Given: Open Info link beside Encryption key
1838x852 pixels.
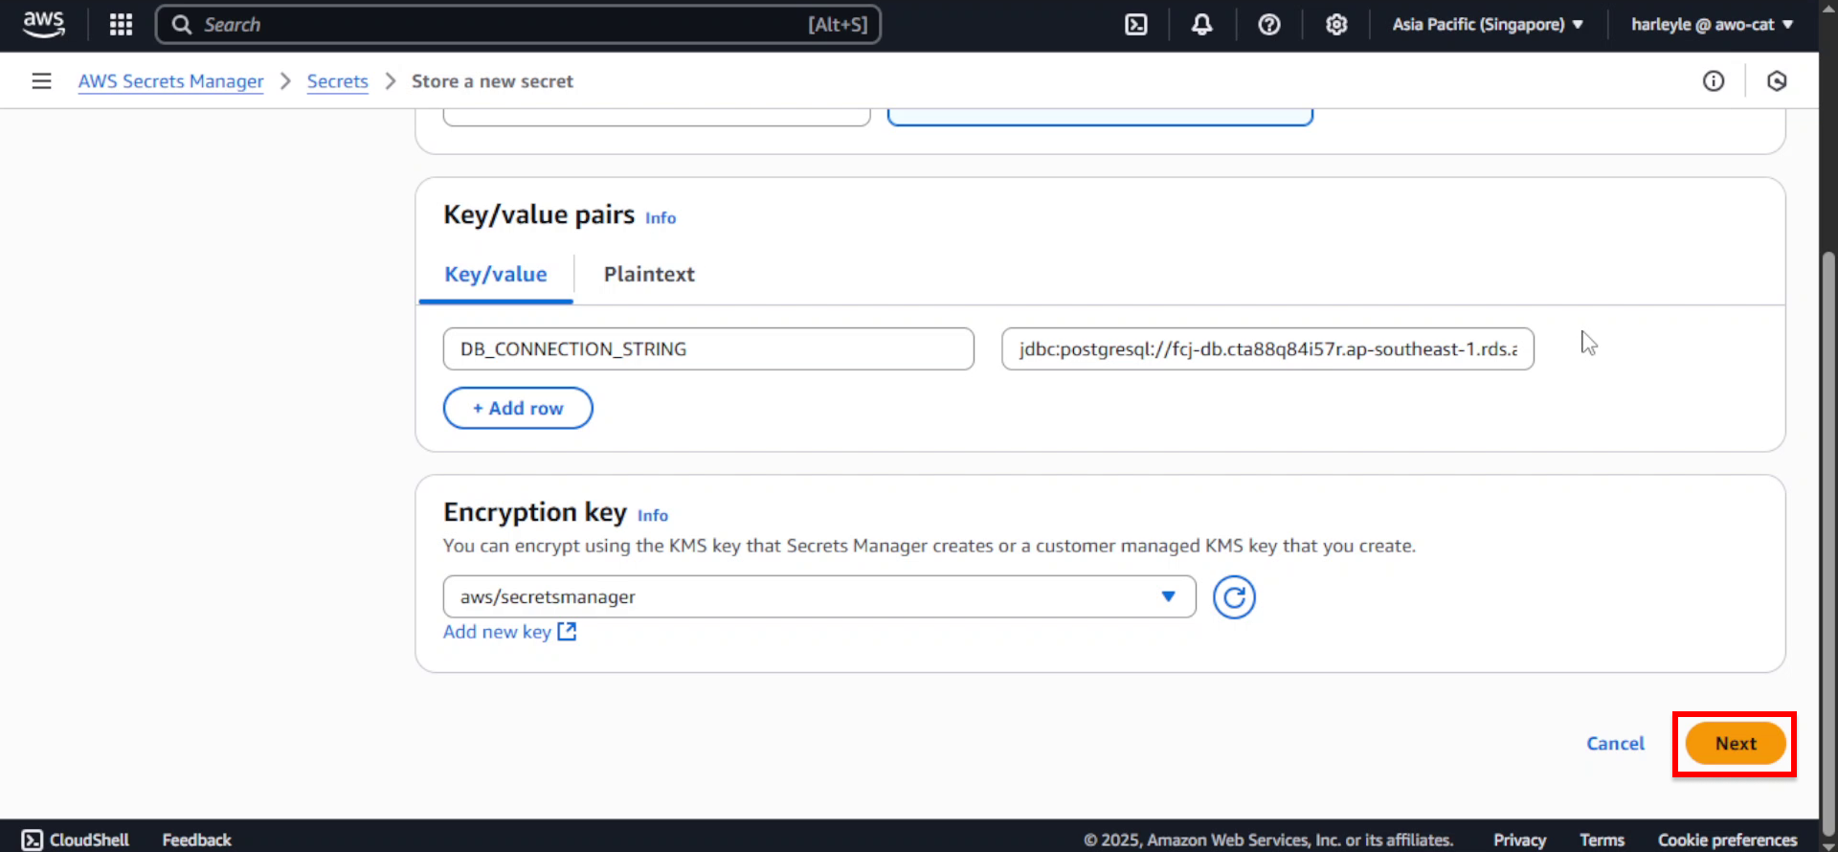Looking at the screenshot, I should click(653, 515).
